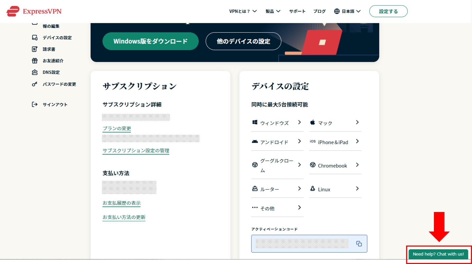Click the DNS設定 sidebar icon

pos(35,72)
